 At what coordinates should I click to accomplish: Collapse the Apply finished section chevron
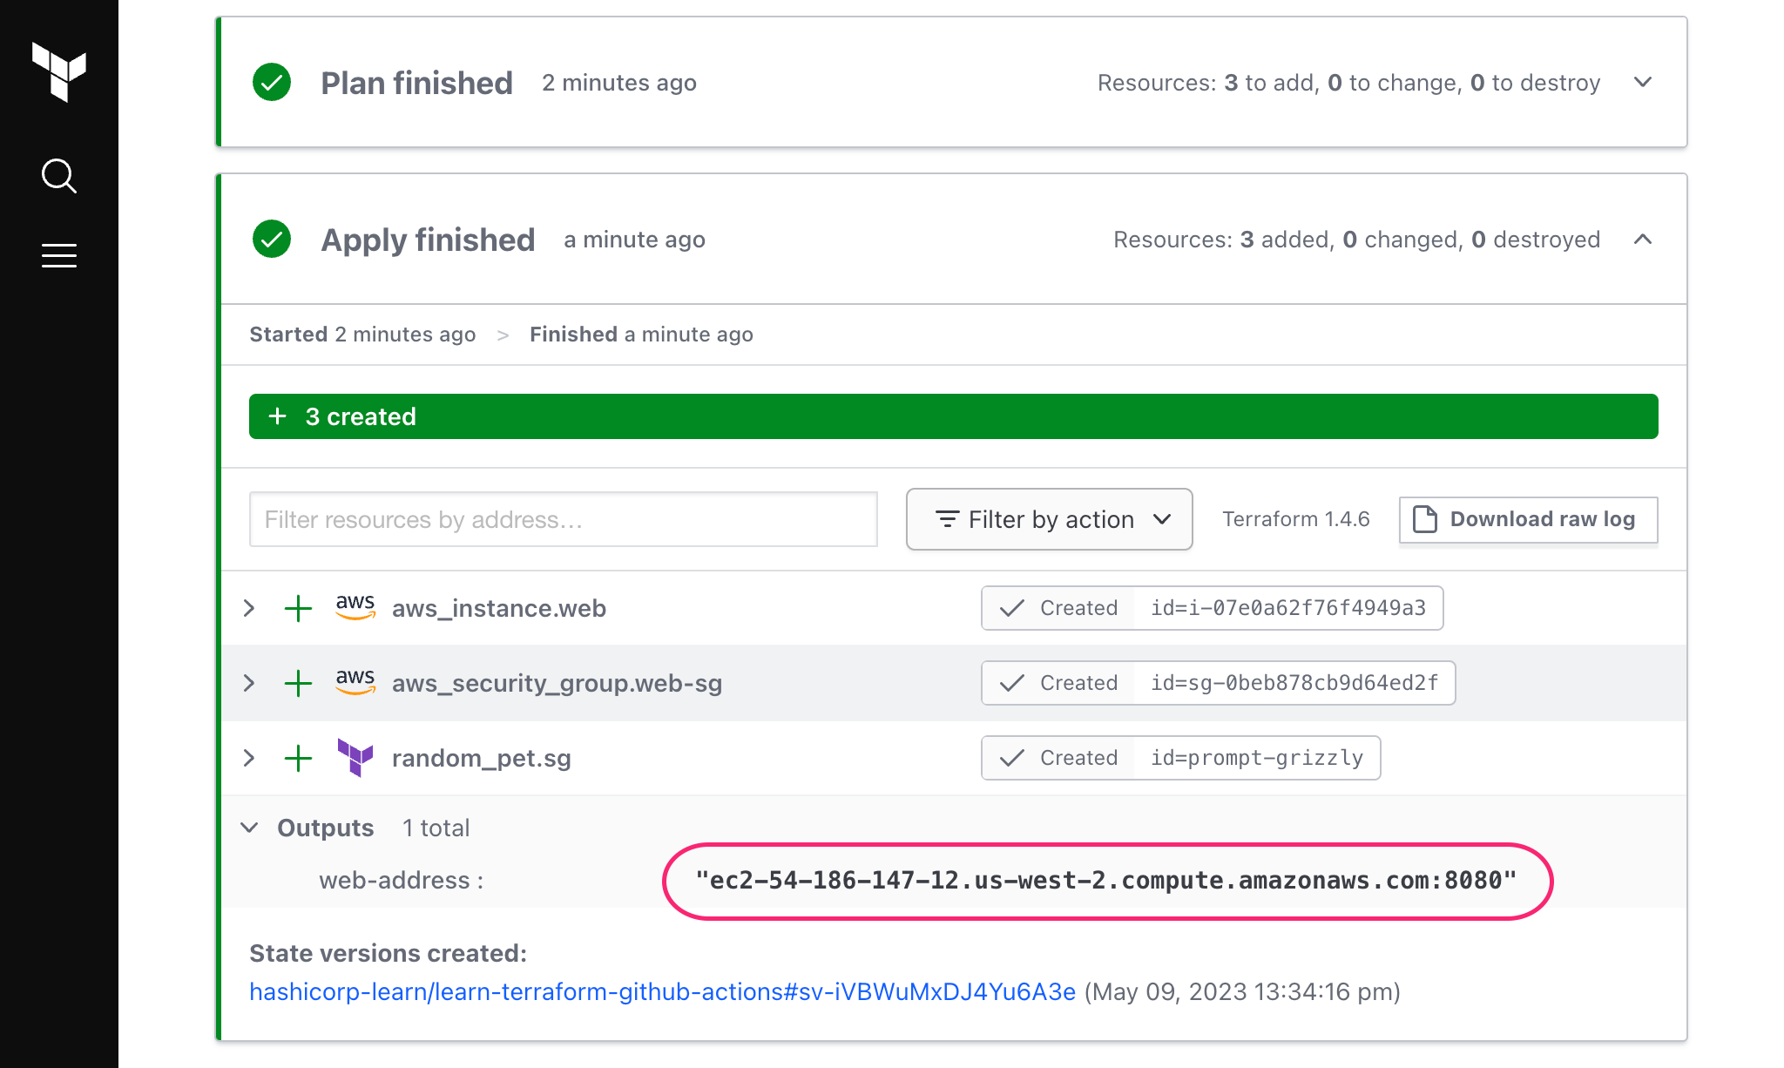point(1643,240)
